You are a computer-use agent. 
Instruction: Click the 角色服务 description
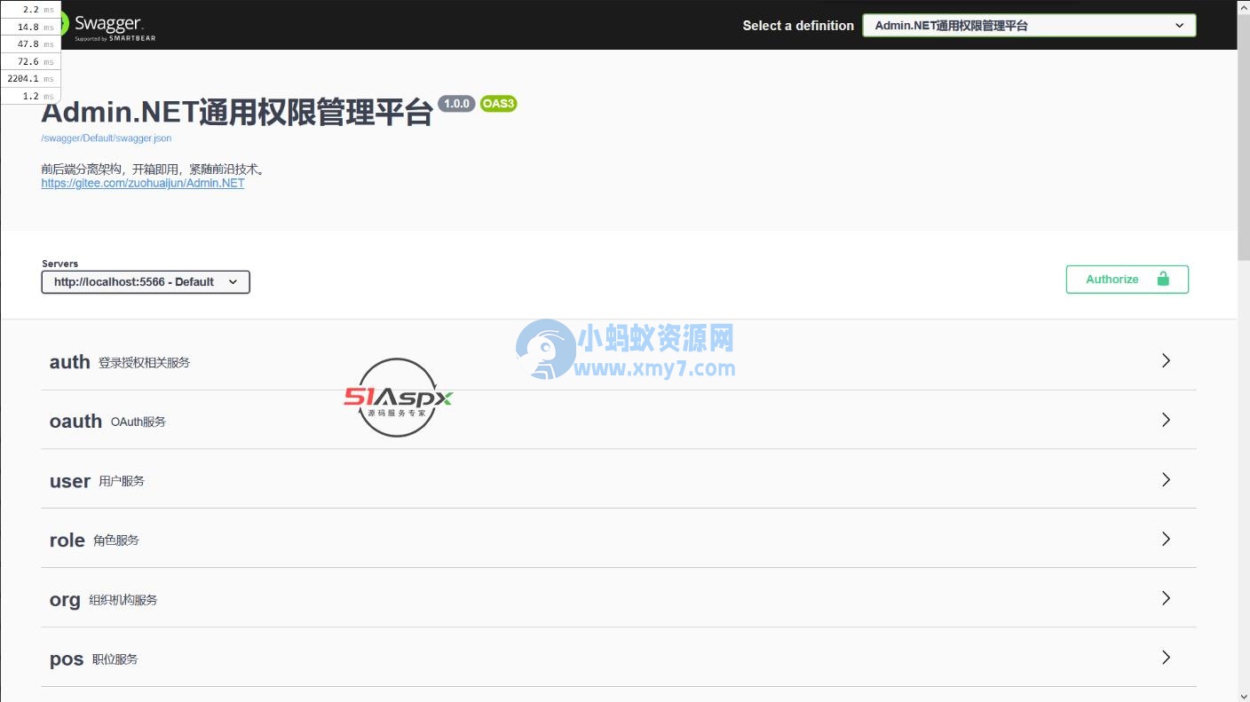point(116,540)
